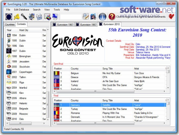Select the 2008 Belgrade contest row
Image resolution: width=179 pixels, height=135 pixels.
coord(26,109)
